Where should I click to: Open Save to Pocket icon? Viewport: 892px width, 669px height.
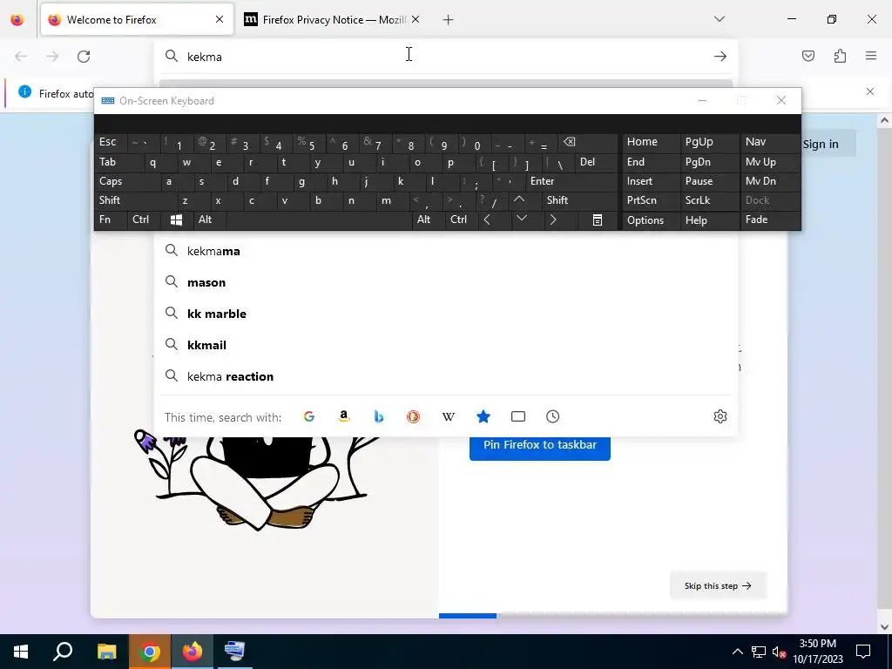click(808, 56)
